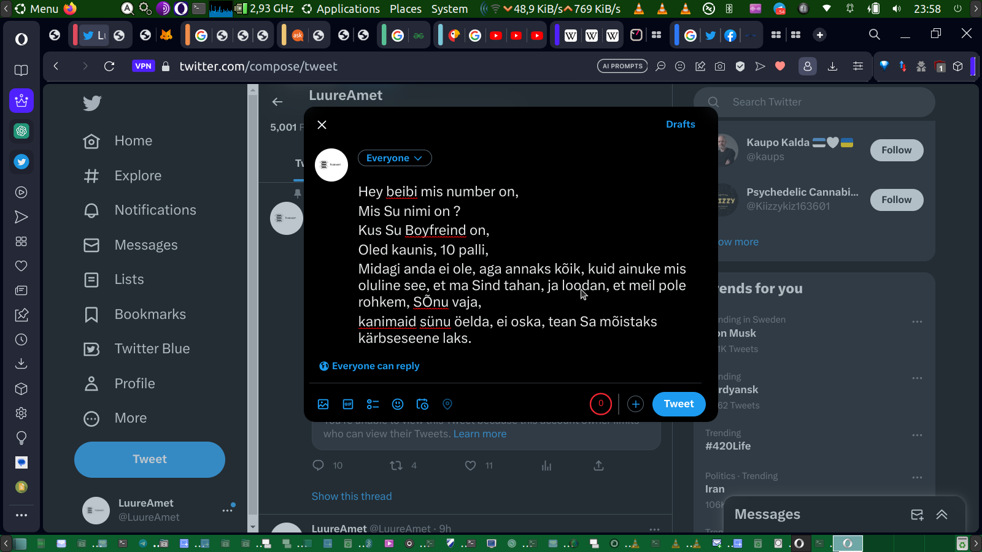982x552 pixels.
Task: Open Twitter panel in Opera sidebar
Action: click(21, 162)
